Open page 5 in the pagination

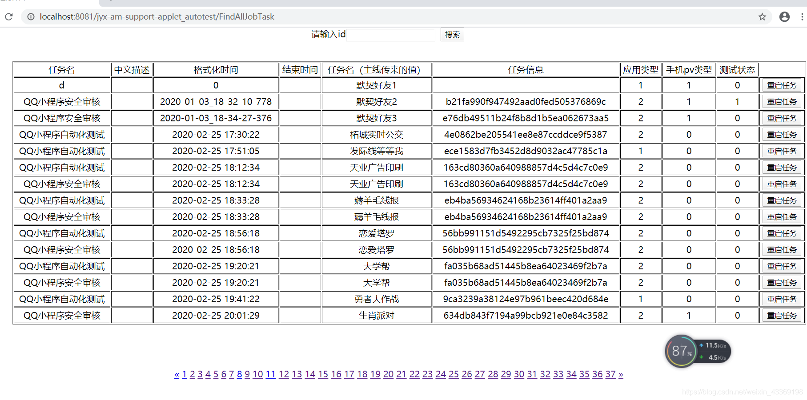click(216, 374)
